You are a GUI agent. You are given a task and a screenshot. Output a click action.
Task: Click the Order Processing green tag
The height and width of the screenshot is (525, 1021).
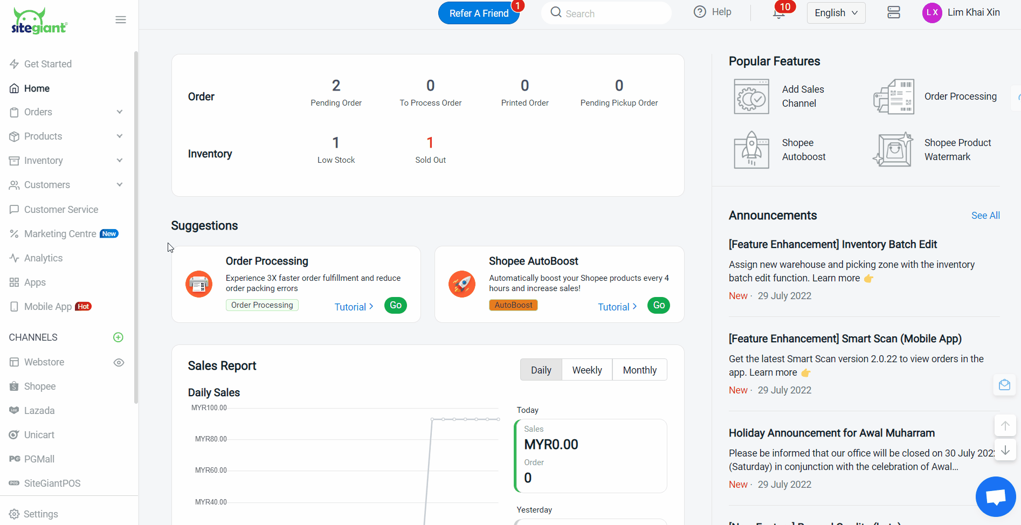tap(262, 305)
